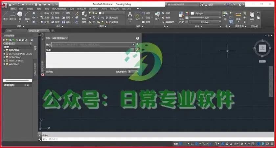Click the layer color swatch next to 0

[100, 13]
